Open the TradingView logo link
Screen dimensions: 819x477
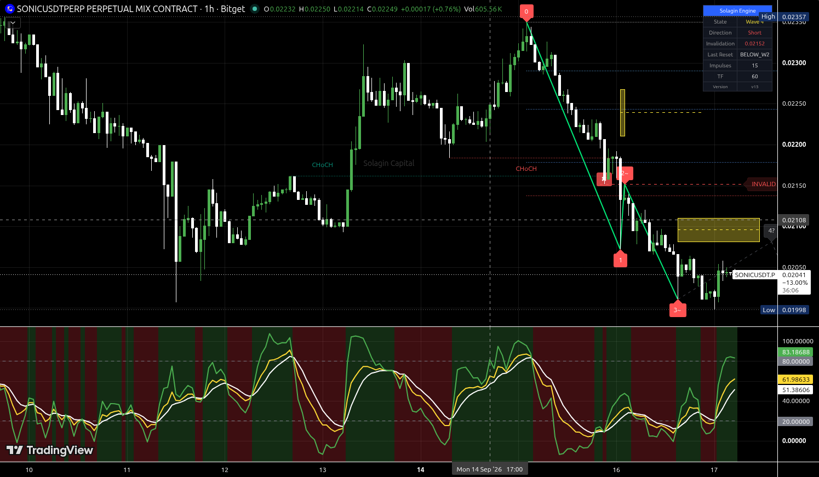point(50,450)
